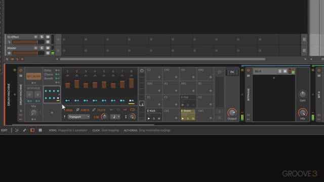Click the loop mode icon in Steps

tap(132, 110)
